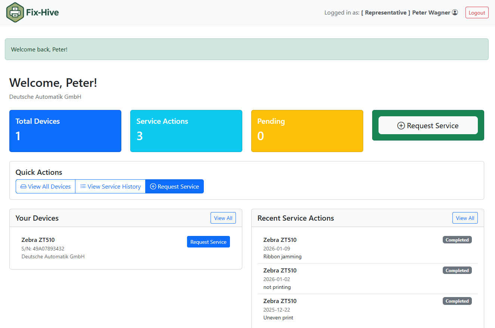Viewport: 495px width, 328px height.
Task: Click the Fix-Hive printer logo icon
Action: [15, 12]
